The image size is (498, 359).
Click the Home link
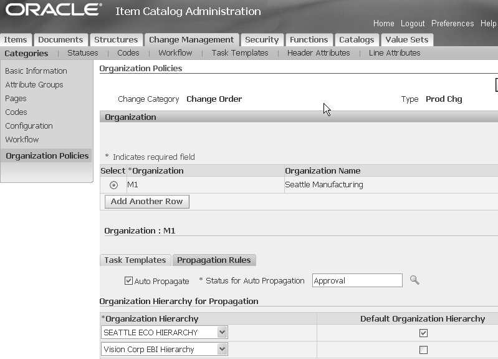tap(384, 24)
